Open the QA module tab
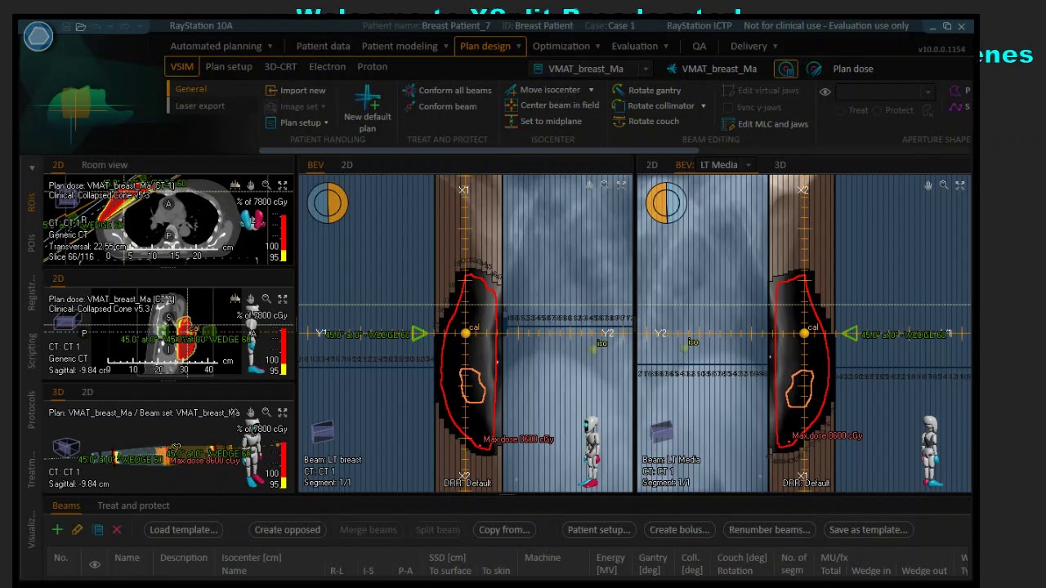This screenshot has height=588, width=1046. pyautogui.click(x=699, y=47)
